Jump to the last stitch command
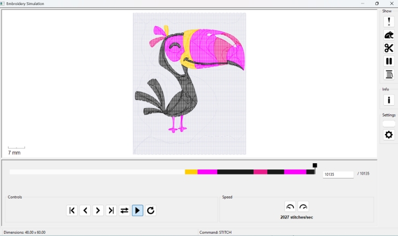 coord(111,210)
